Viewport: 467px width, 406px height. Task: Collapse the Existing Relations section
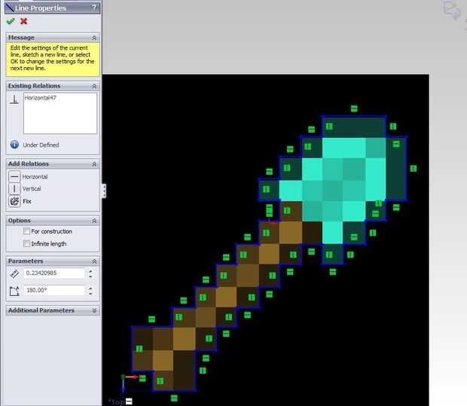click(x=94, y=86)
